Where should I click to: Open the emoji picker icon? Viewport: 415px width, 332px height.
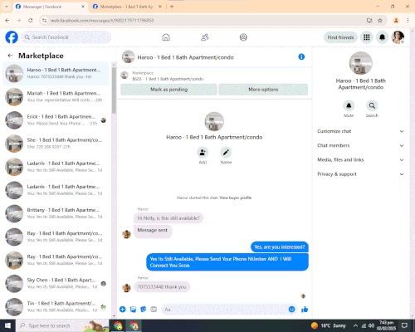[x=291, y=310]
